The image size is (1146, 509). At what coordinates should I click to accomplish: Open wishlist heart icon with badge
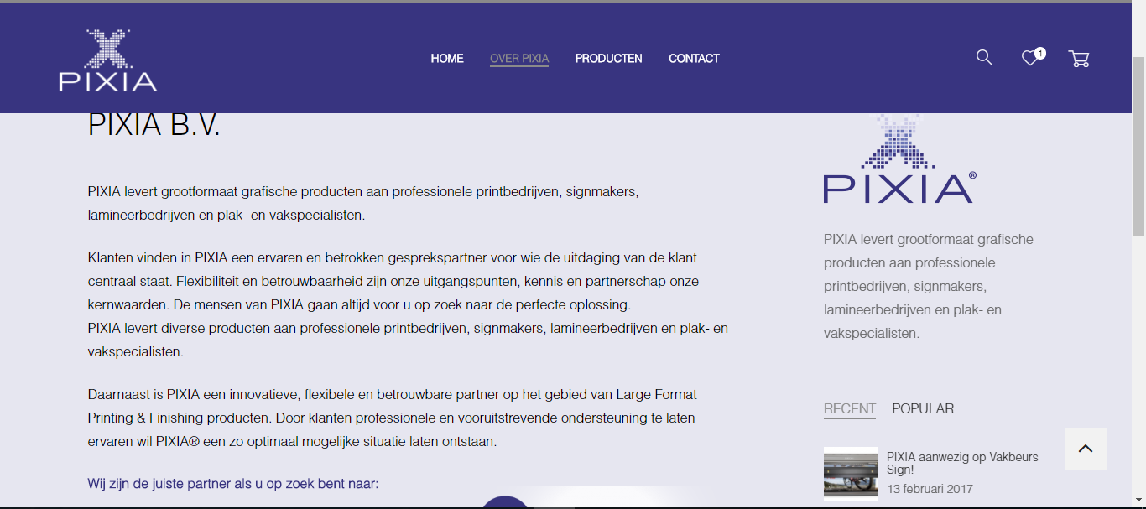tap(1033, 57)
